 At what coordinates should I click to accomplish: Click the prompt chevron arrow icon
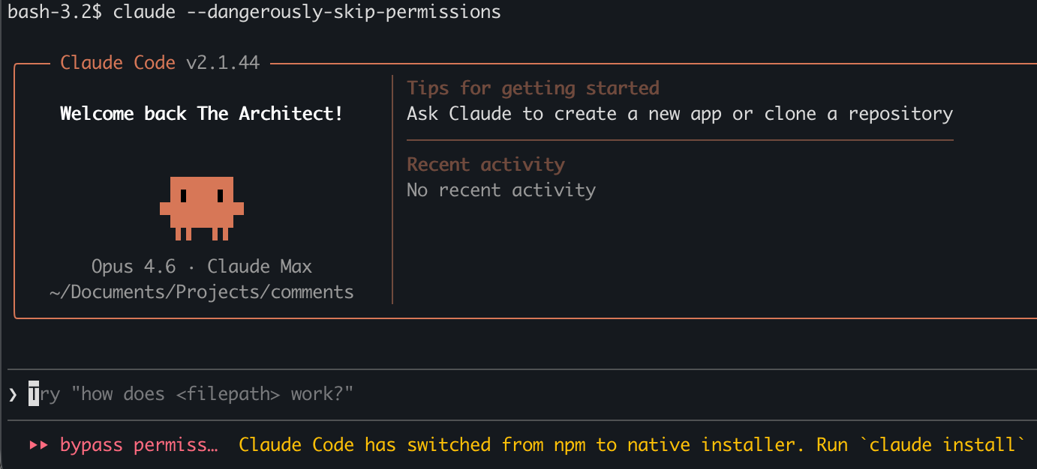coord(13,394)
